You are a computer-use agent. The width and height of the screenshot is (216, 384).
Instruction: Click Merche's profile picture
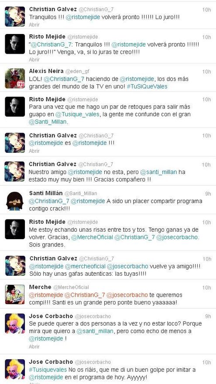pos(15,294)
